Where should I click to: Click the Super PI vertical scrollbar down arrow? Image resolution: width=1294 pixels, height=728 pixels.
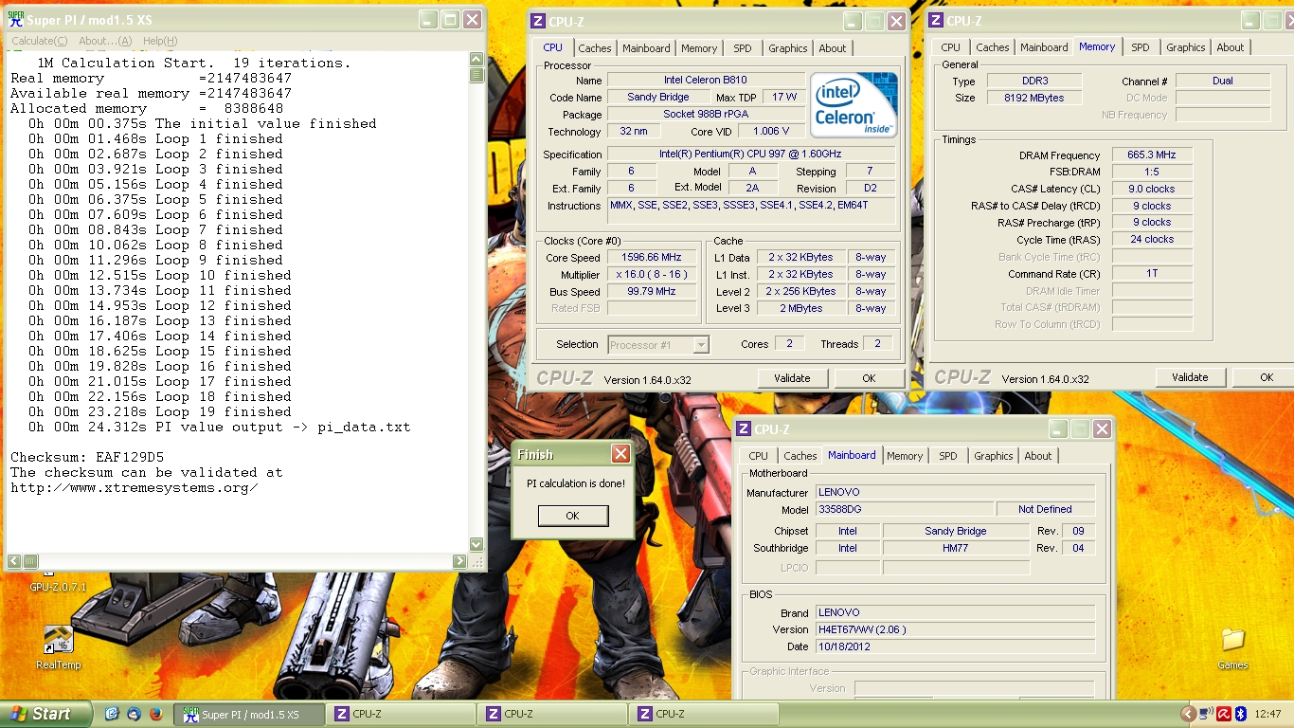(476, 544)
